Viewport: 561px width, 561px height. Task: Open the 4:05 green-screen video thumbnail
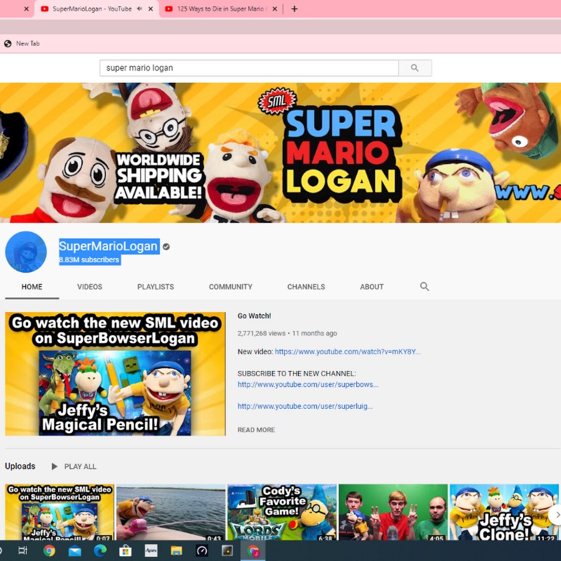[393, 512]
